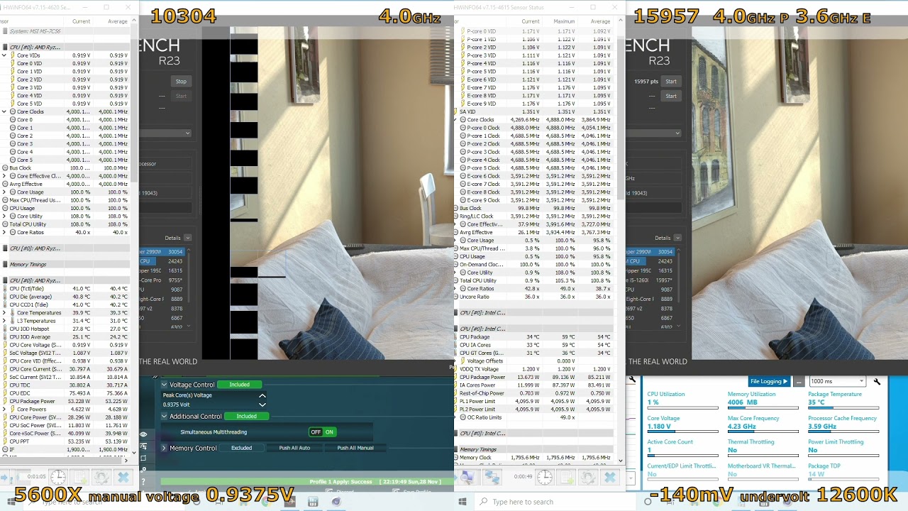This screenshot has height=511, width=908.
Task: Click wrench icon at left edge of Intel XTU panel
Action: tap(632, 380)
